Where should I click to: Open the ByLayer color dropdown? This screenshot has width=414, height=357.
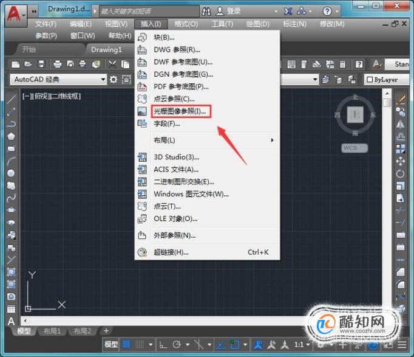coord(387,79)
